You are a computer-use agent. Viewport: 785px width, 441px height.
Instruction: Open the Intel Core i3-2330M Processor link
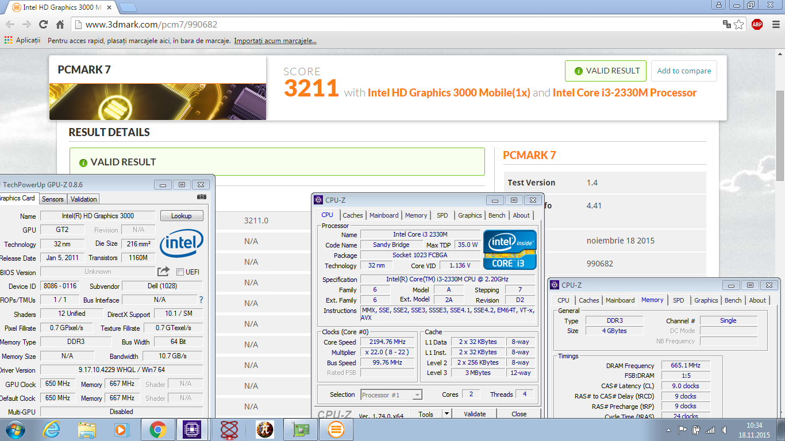click(625, 92)
